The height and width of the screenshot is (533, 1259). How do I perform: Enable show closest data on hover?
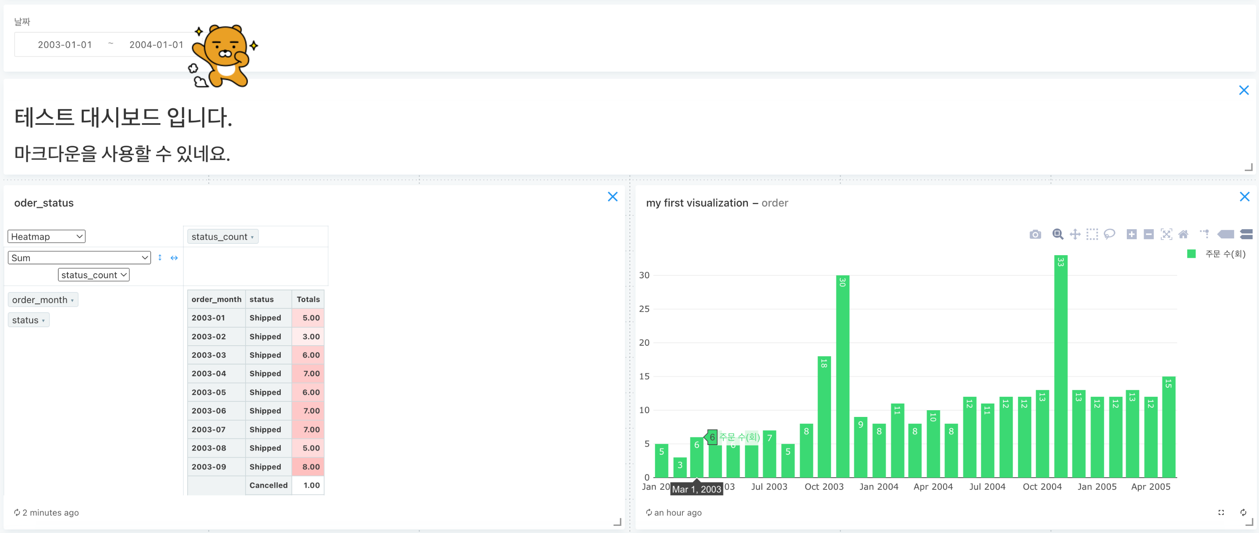(x=1226, y=234)
